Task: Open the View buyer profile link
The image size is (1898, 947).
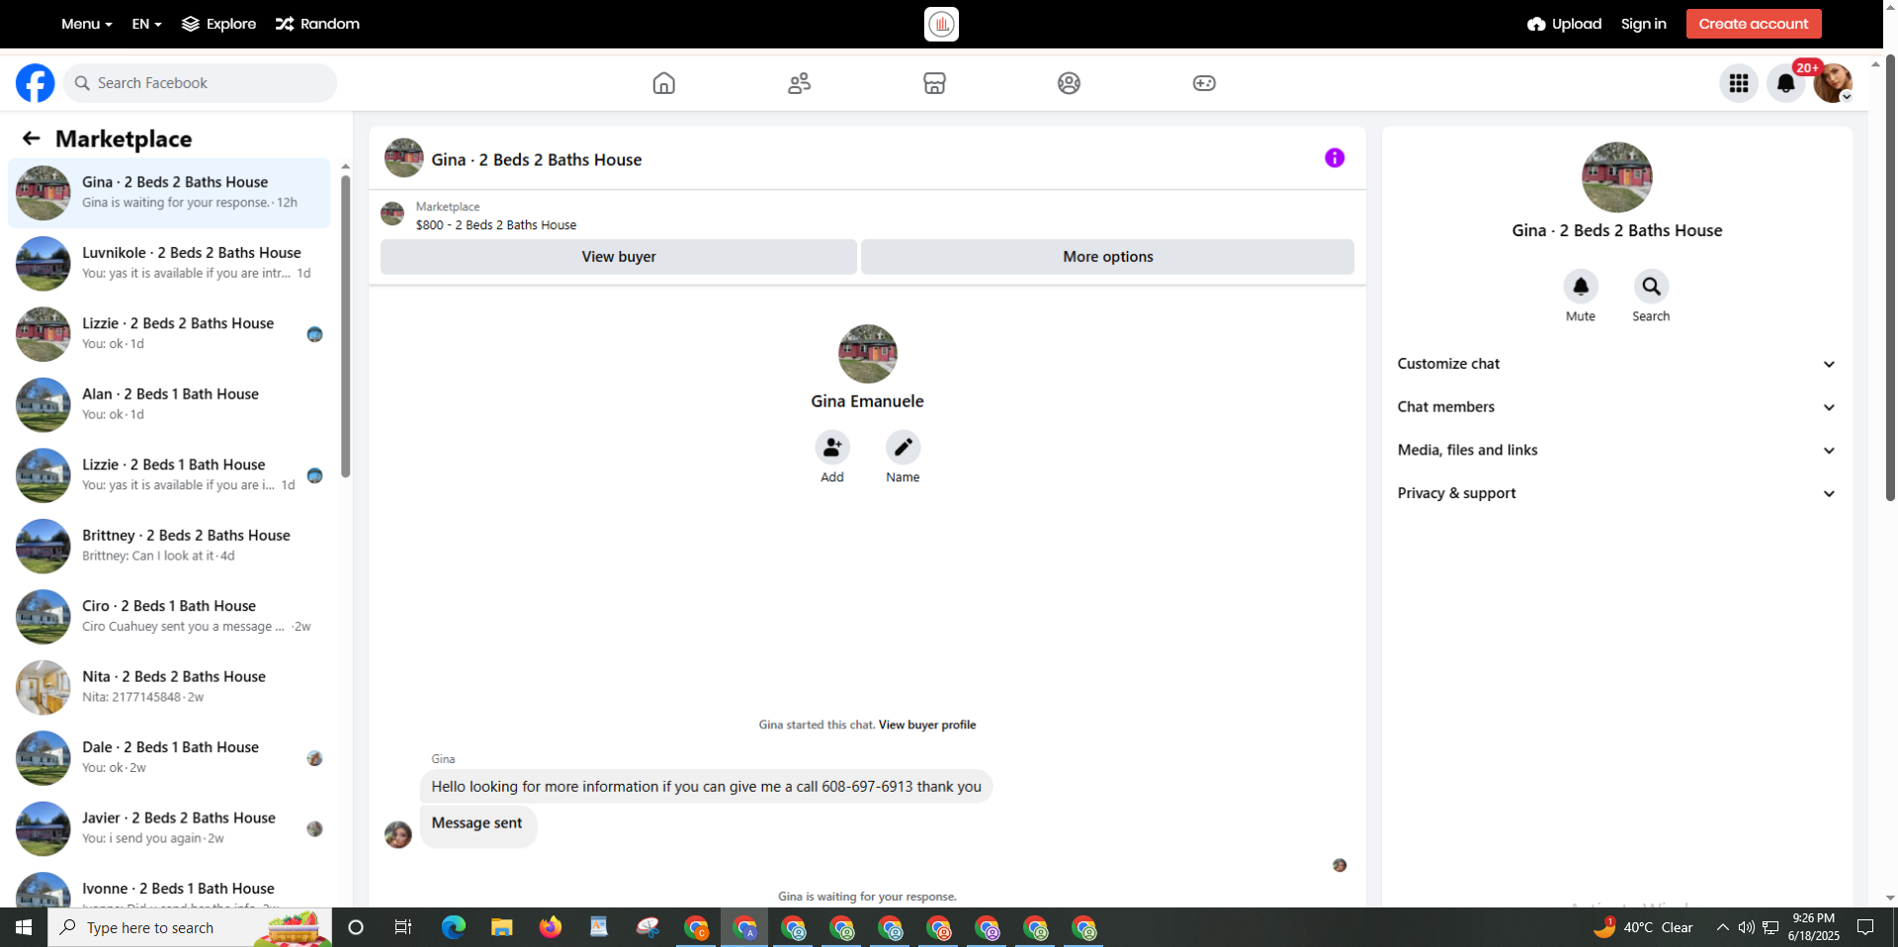Action: (927, 725)
